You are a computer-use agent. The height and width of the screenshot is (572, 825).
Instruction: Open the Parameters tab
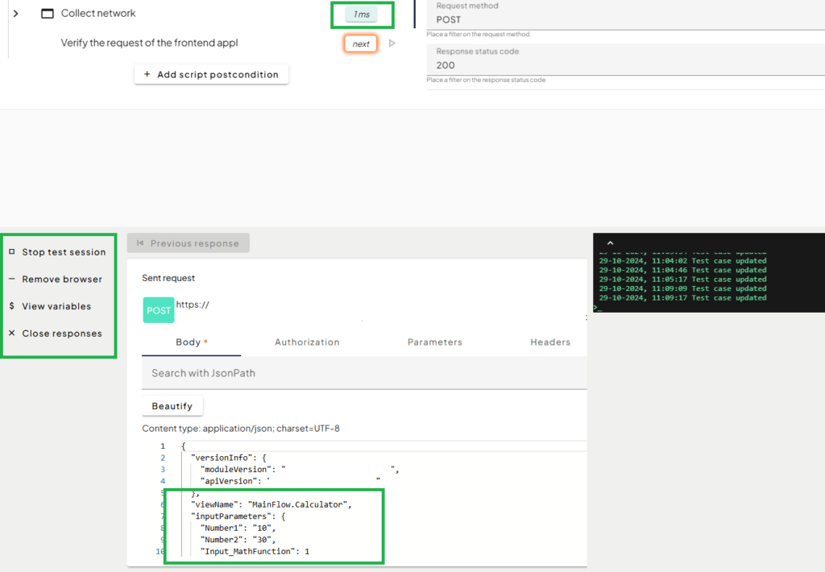(434, 342)
